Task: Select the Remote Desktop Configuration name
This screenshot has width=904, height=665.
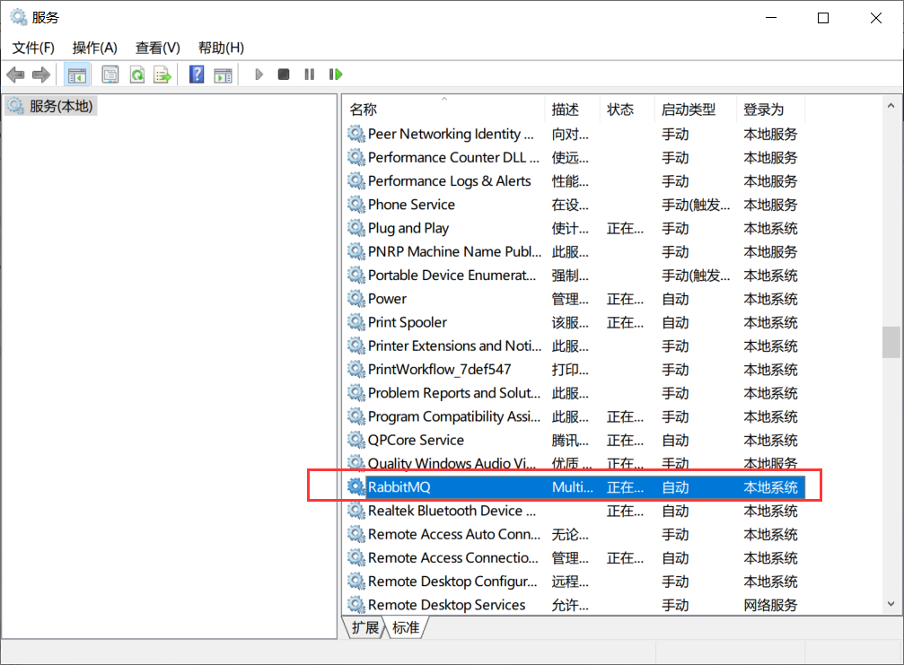Action: point(452,581)
